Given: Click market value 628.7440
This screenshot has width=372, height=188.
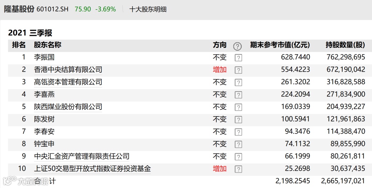Looking at the screenshot, I should [296, 57].
